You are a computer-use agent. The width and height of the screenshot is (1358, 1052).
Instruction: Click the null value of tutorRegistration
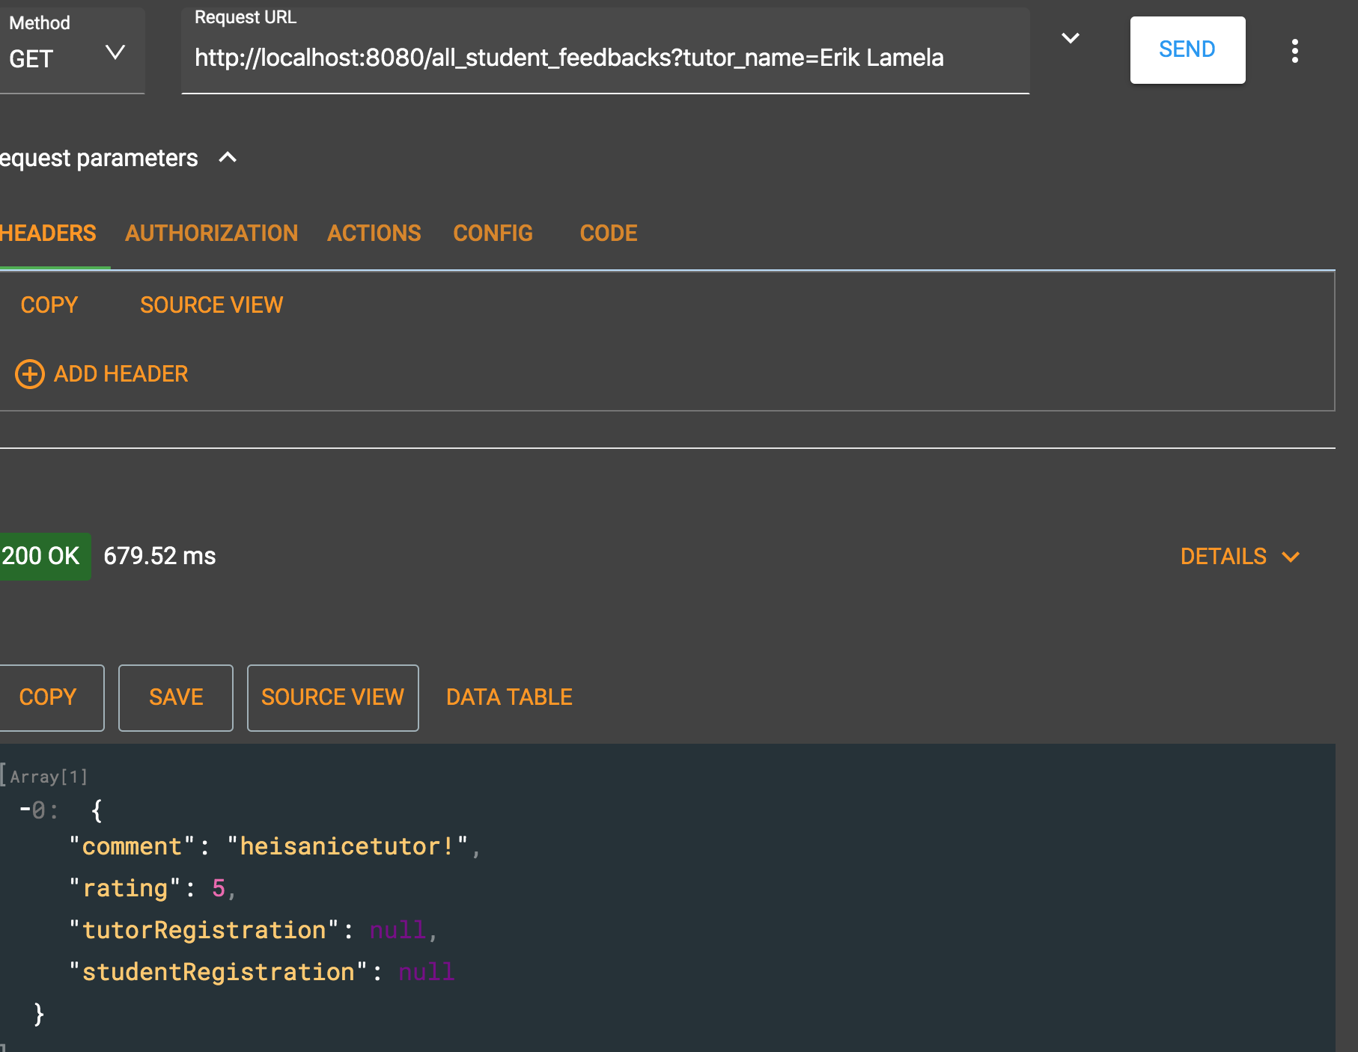click(398, 930)
